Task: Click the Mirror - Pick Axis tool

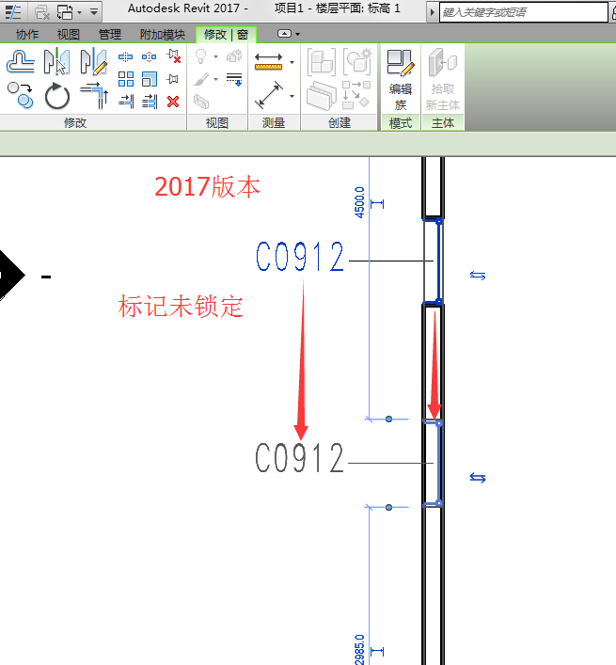Action: (x=56, y=62)
